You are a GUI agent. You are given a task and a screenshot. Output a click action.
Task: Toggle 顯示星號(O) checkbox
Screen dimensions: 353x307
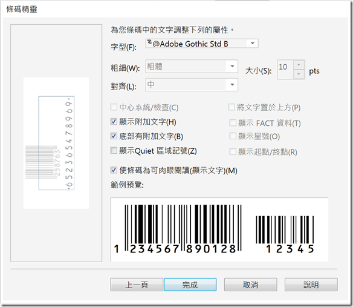(x=233, y=136)
